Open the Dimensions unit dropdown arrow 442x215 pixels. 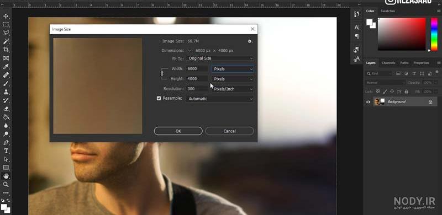tap(190, 51)
